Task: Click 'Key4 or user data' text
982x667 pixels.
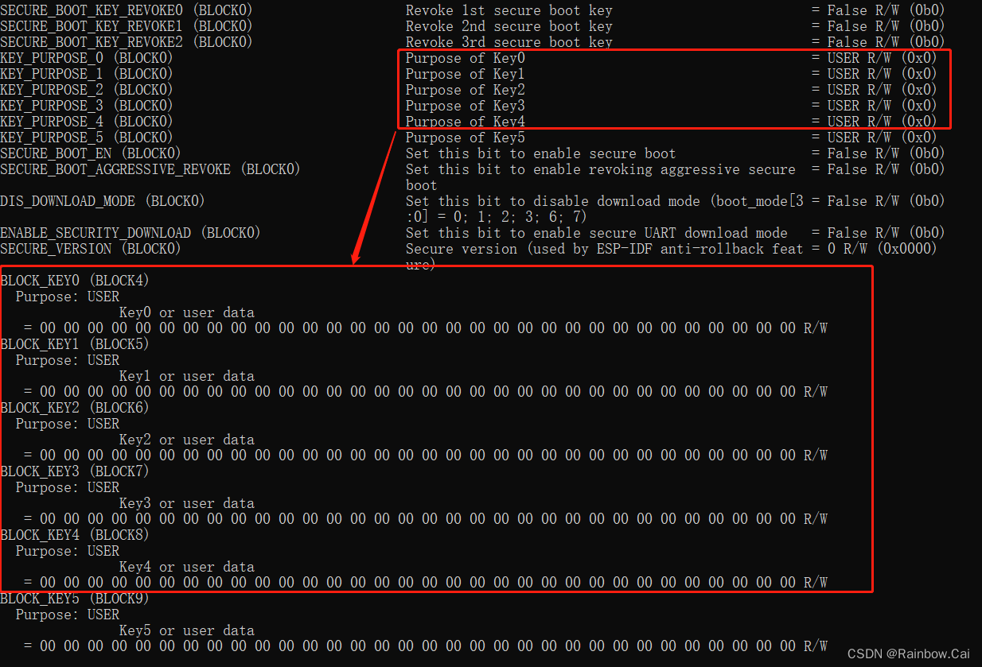Action: pyautogui.click(x=187, y=567)
